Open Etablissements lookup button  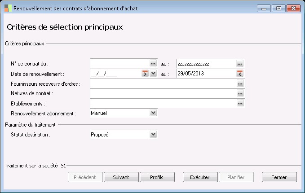tap(240, 103)
